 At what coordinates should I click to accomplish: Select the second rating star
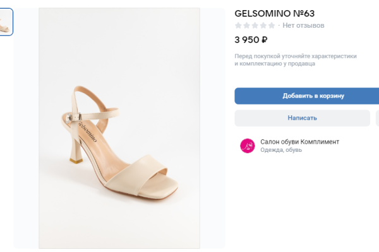pyautogui.click(x=246, y=26)
